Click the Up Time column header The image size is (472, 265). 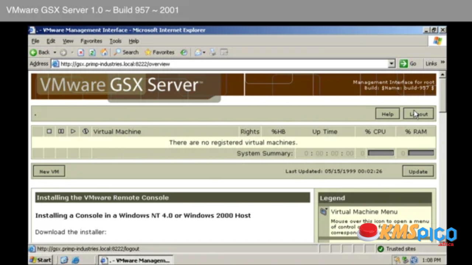(x=324, y=131)
